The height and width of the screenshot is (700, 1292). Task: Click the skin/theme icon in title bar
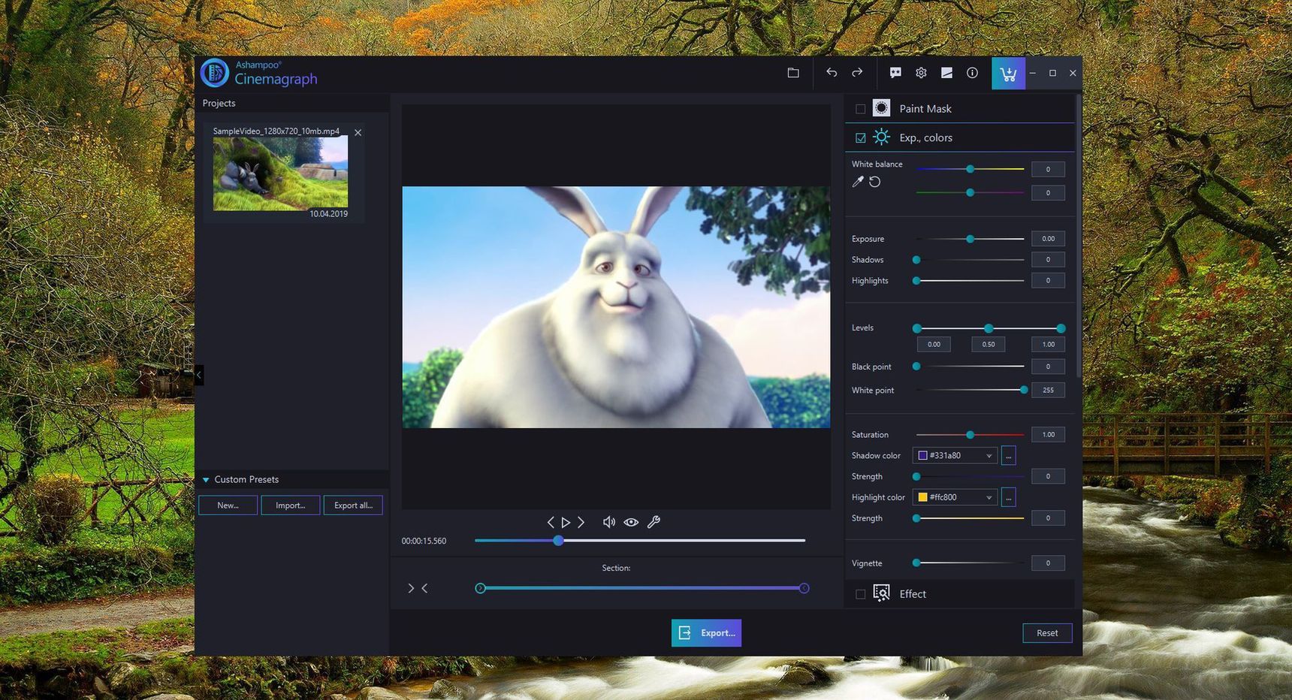click(946, 73)
